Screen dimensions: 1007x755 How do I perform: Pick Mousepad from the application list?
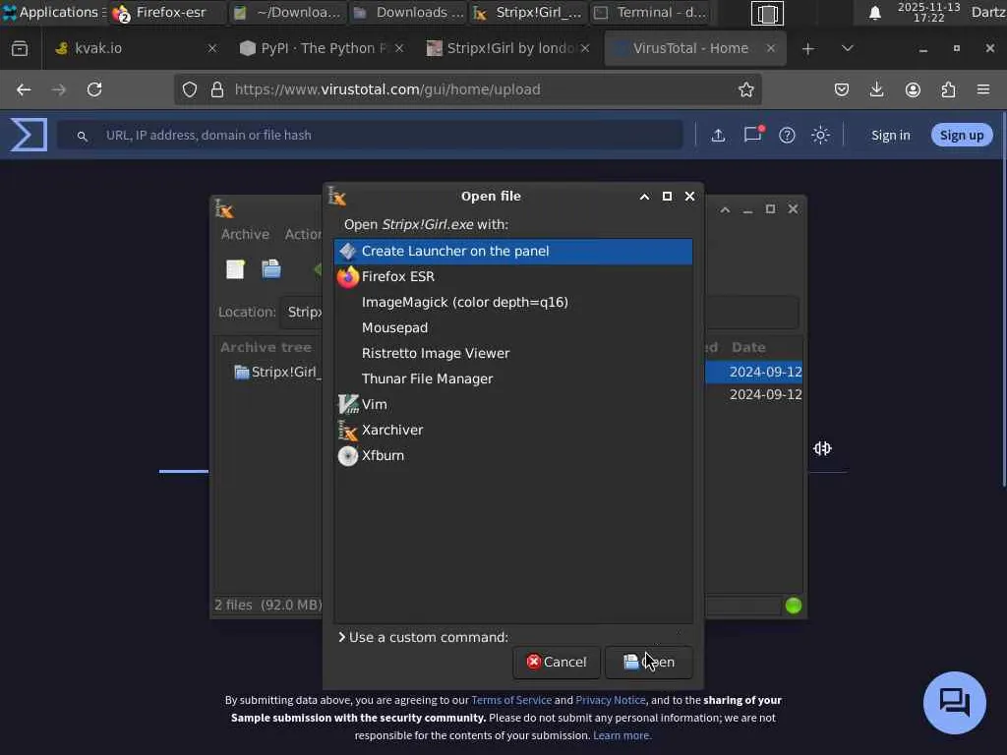pyautogui.click(x=513, y=328)
